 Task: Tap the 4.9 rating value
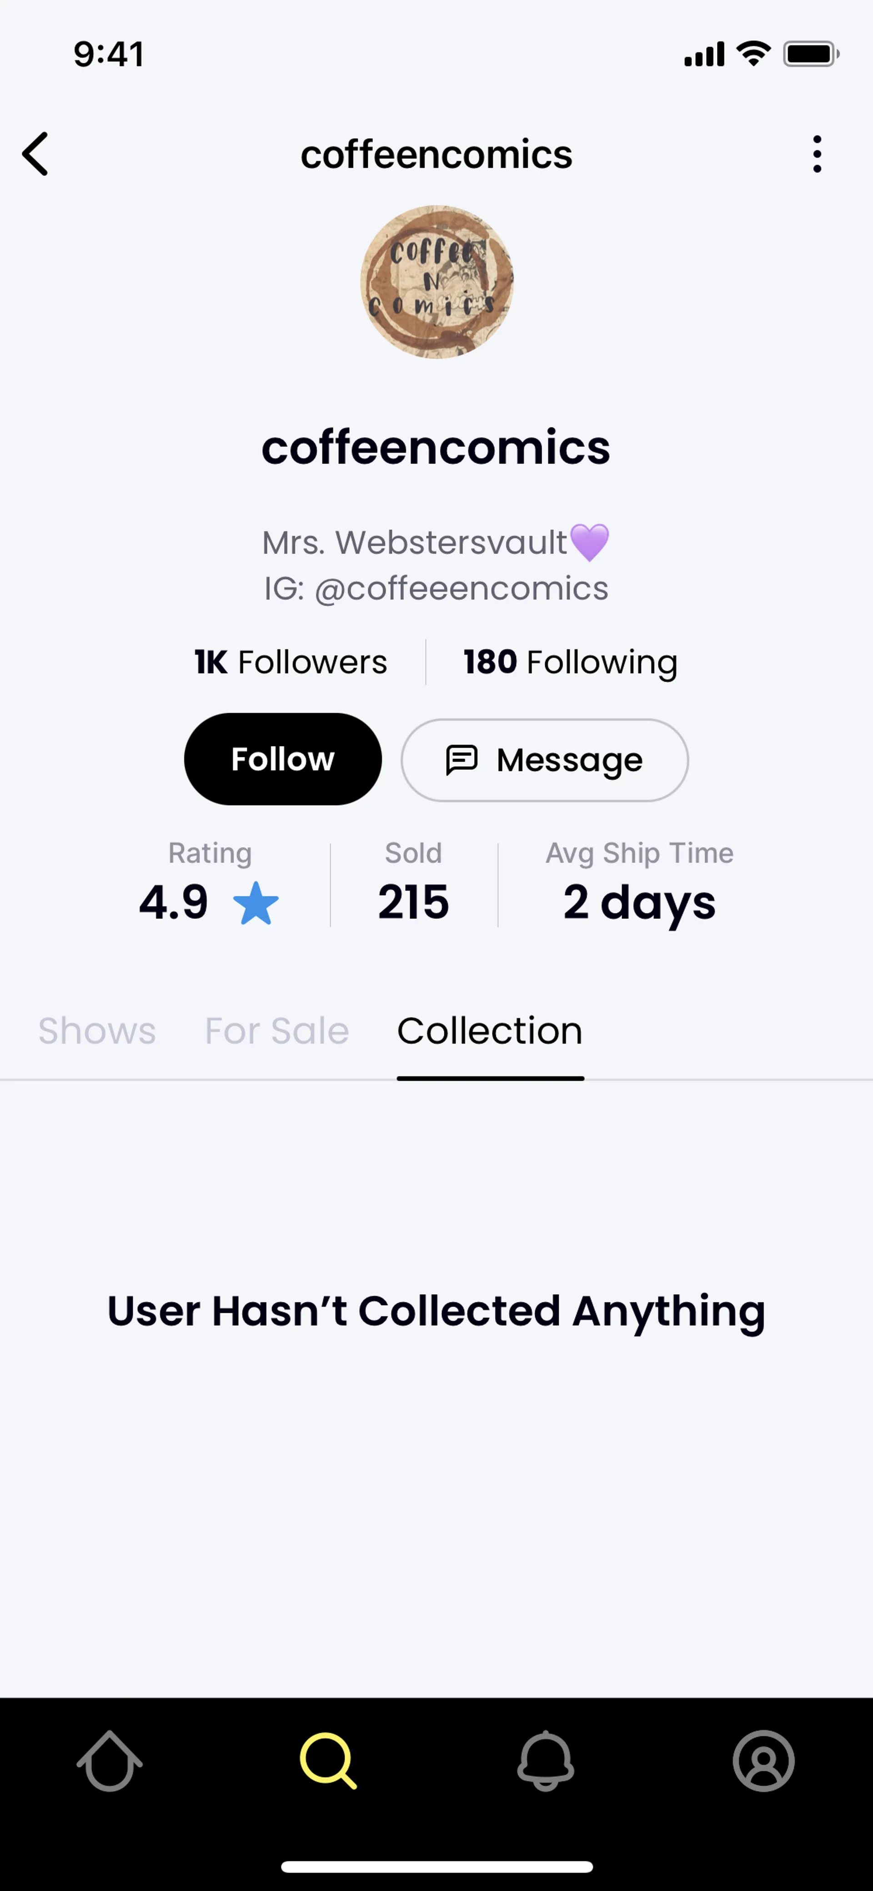174,902
